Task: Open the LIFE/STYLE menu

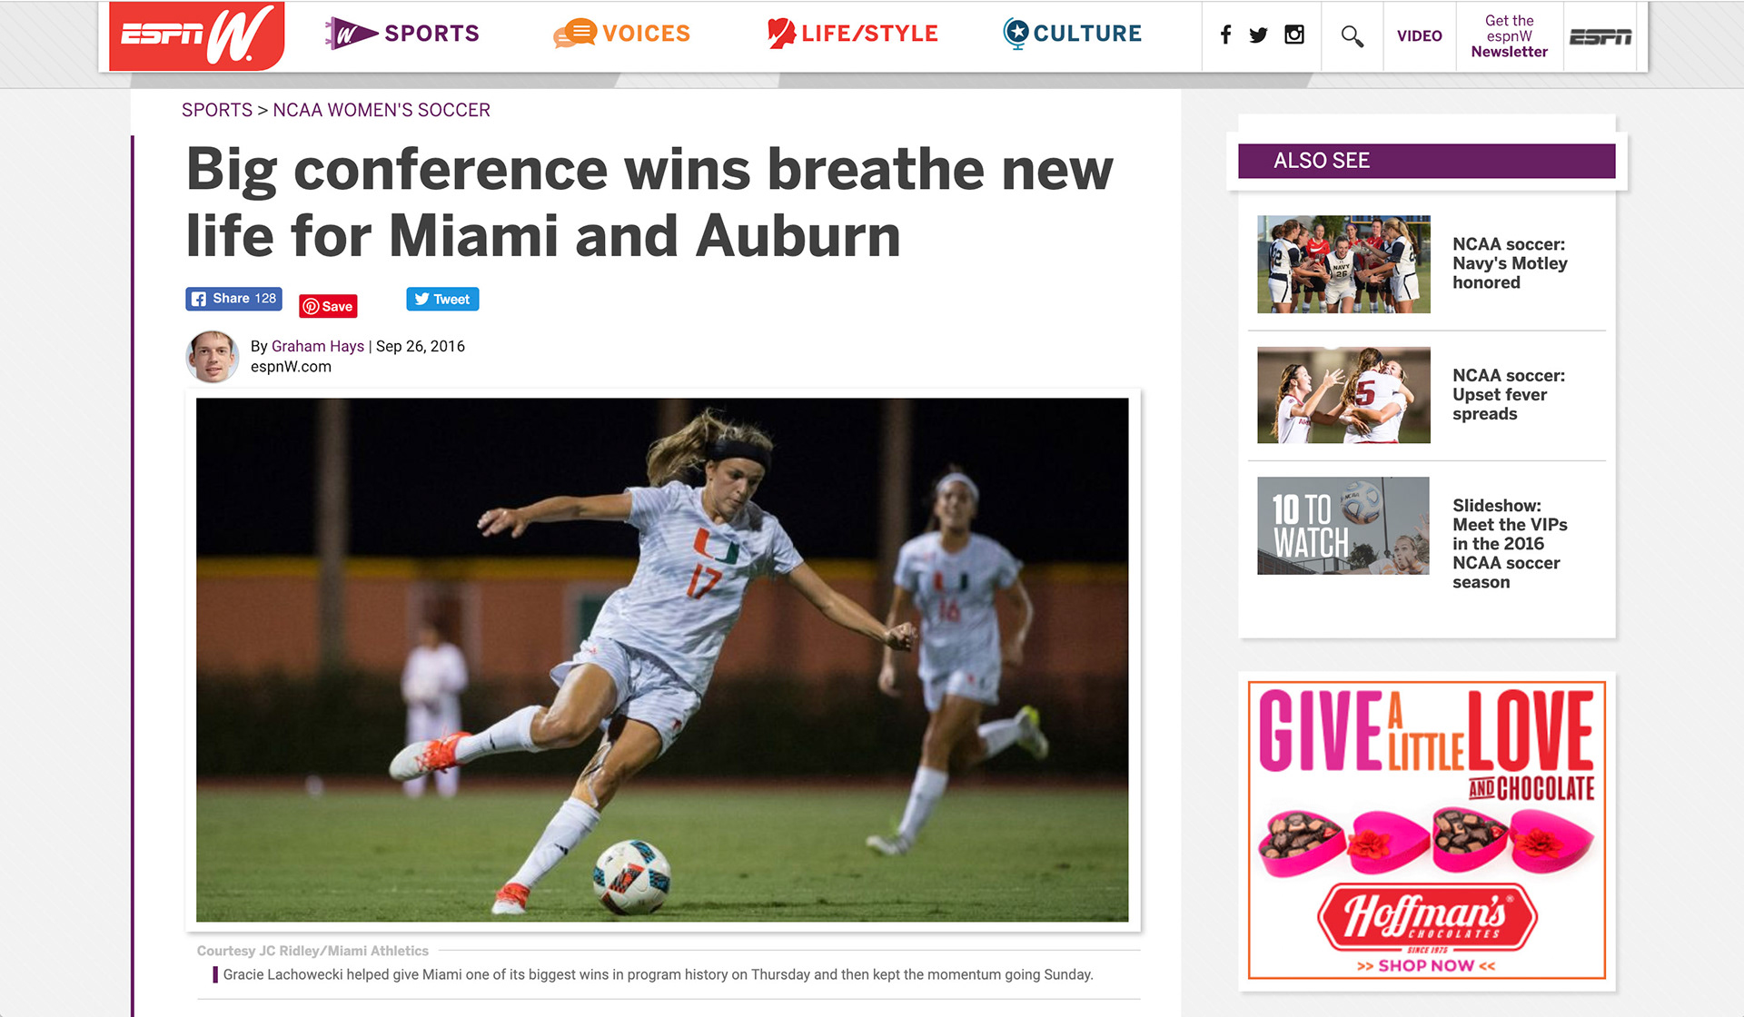Action: (852, 34)
